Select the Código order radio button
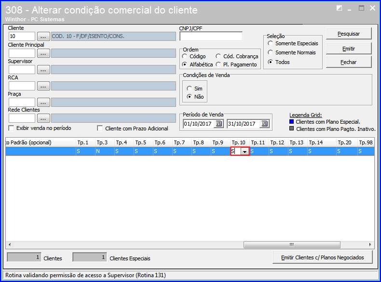The width and height of the screenshot is (381, 282). pyautogui.click(x=185, y=56)
